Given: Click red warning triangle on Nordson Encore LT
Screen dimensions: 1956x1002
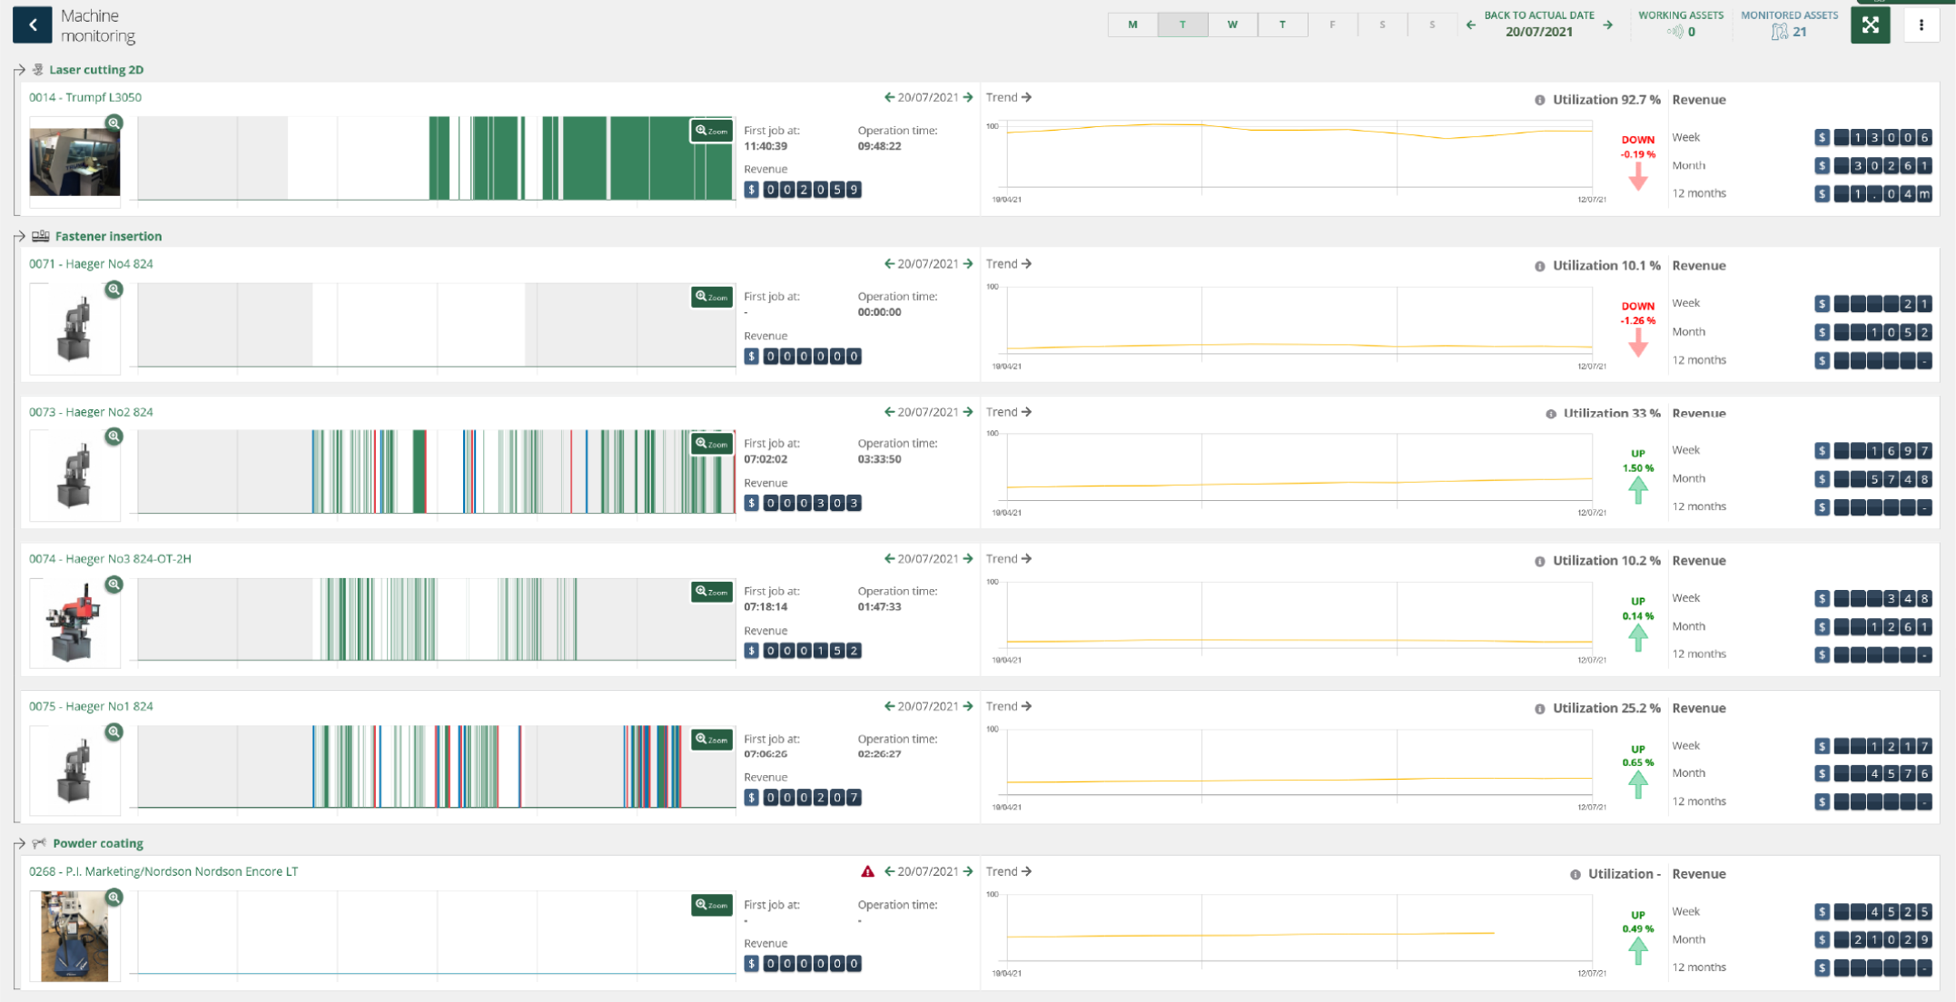Looking at the screenshot, I should 867,871.
